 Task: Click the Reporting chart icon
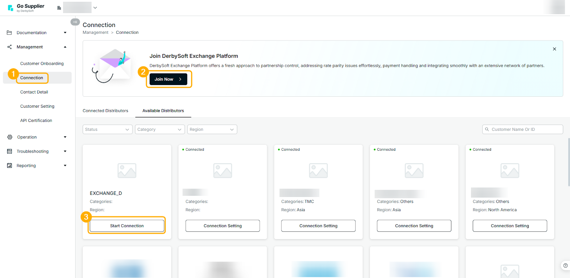coord(10,166)
